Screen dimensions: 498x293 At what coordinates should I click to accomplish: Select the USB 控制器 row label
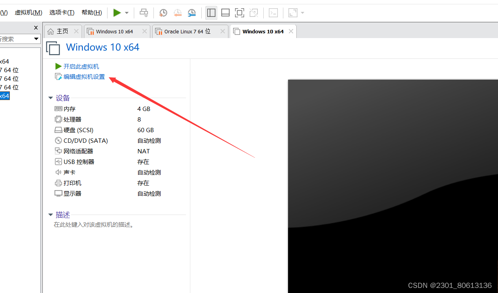click(x=79, y=162)
